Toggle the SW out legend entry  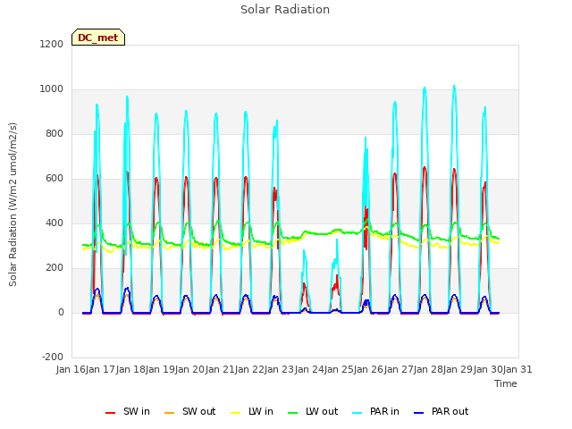190,411
